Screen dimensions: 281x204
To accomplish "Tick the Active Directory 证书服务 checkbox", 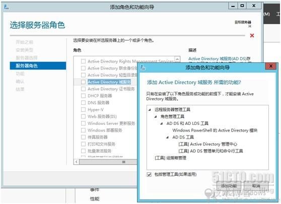I will [83, 89].
